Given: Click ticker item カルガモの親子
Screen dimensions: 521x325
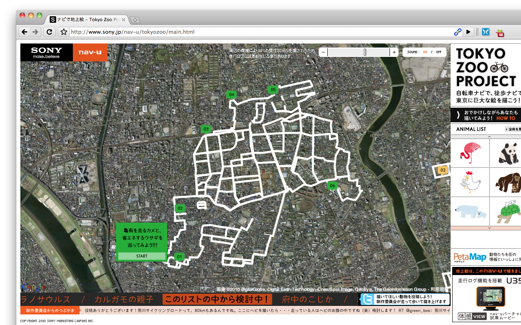Looking at the screenshot, I should coord(124,299).
